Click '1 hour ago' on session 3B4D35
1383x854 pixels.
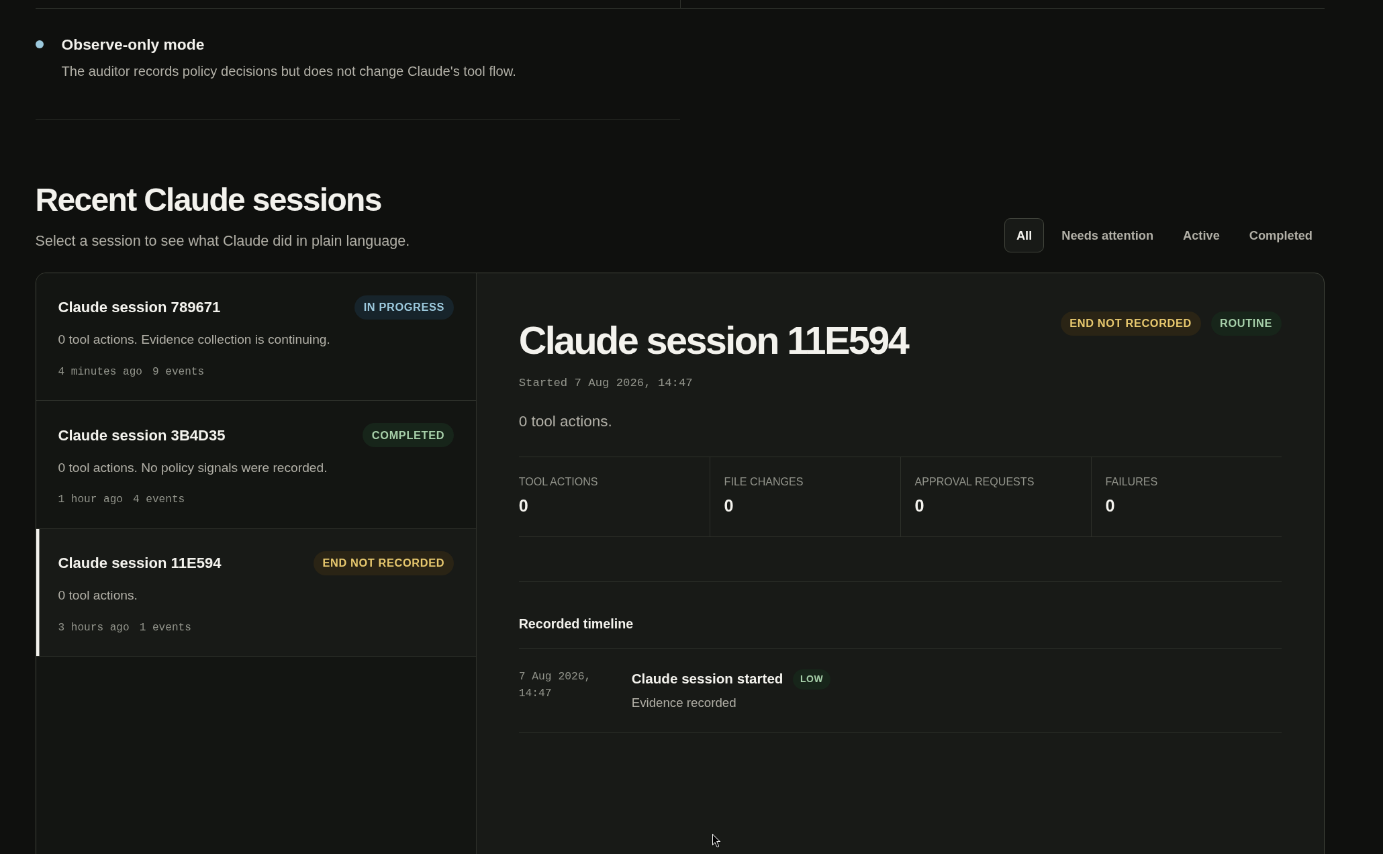click(90, 499)
